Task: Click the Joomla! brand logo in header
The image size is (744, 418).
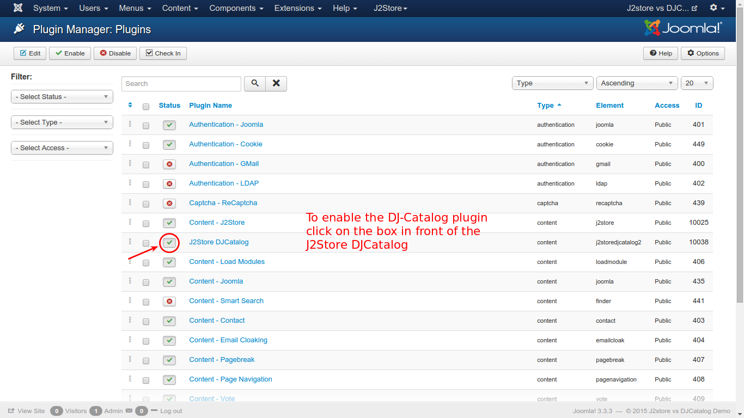Action: [683, 28]
